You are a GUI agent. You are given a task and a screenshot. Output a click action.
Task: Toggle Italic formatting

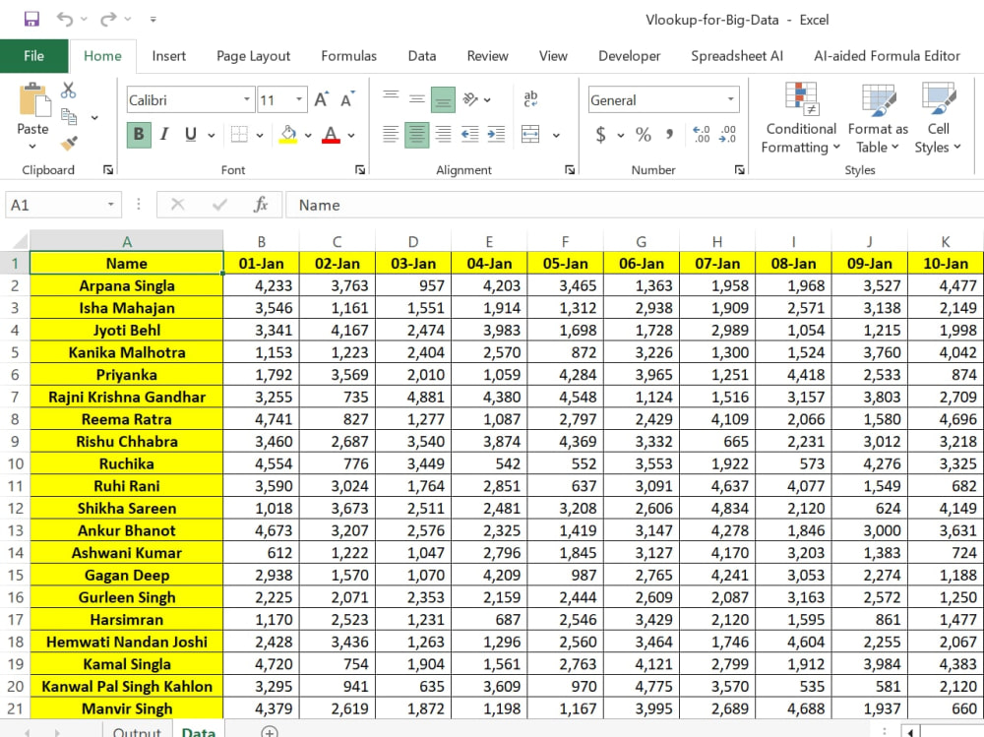pos(164,135)
